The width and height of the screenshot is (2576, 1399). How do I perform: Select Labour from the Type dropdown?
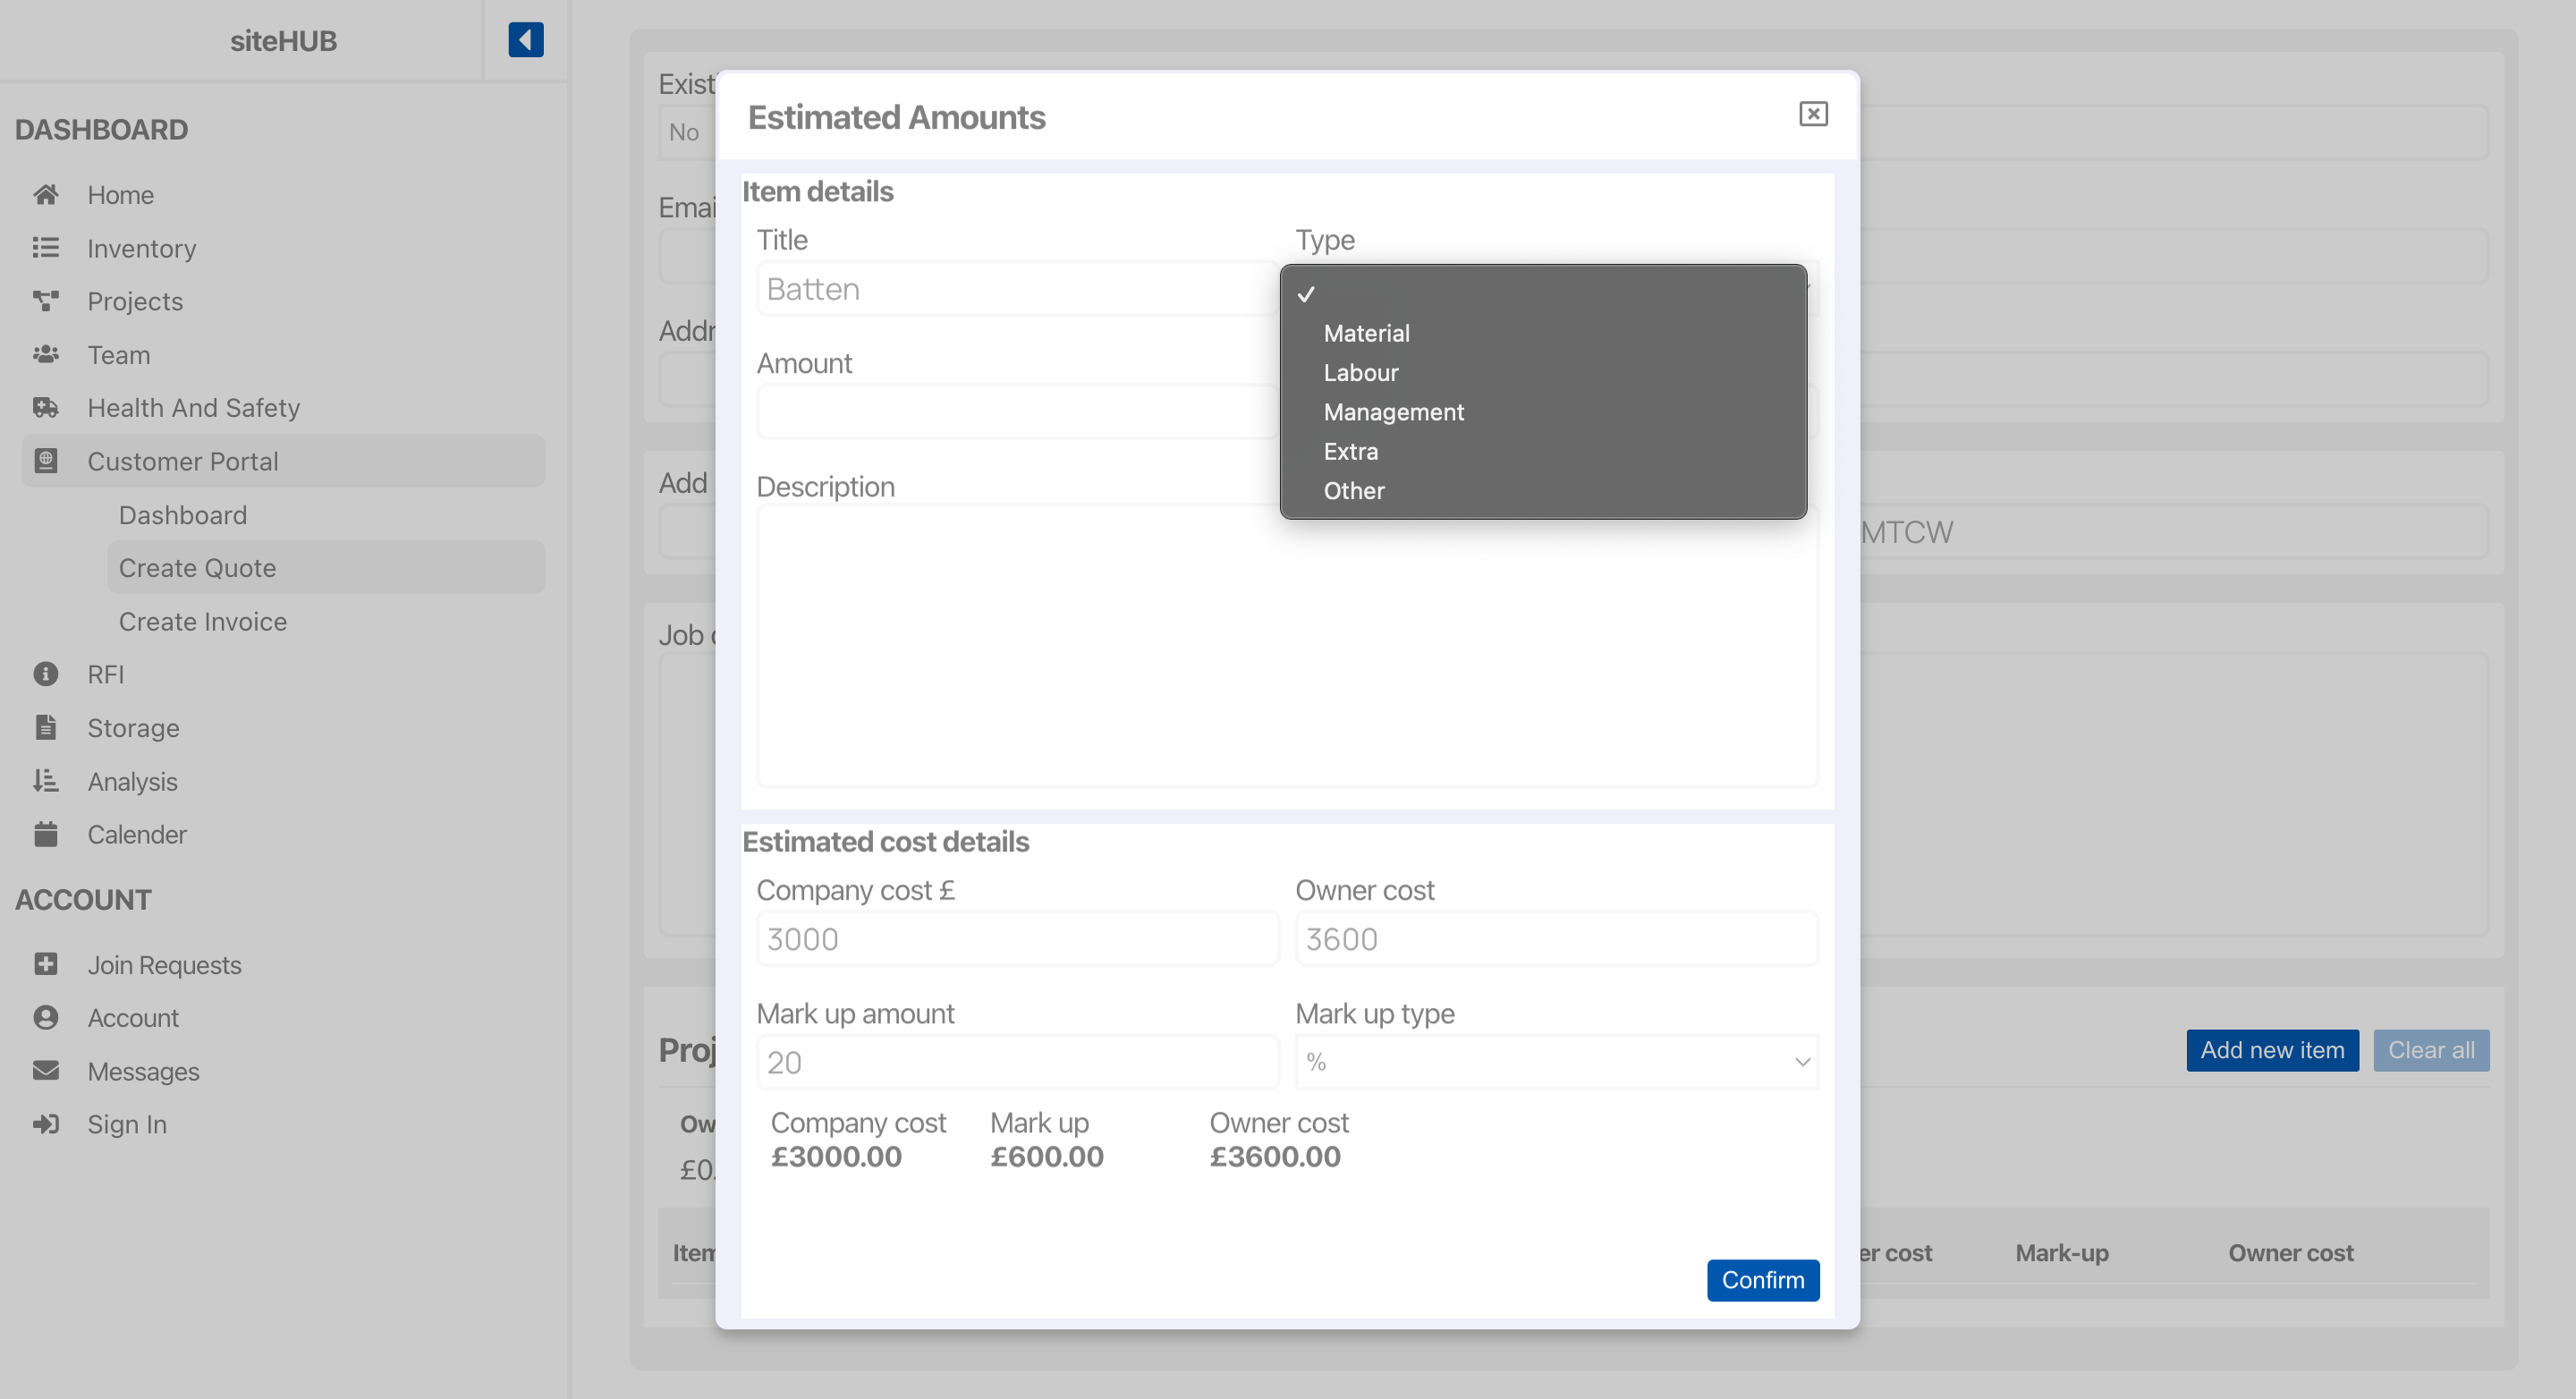pyautogui.click(x=1360, y=372)
